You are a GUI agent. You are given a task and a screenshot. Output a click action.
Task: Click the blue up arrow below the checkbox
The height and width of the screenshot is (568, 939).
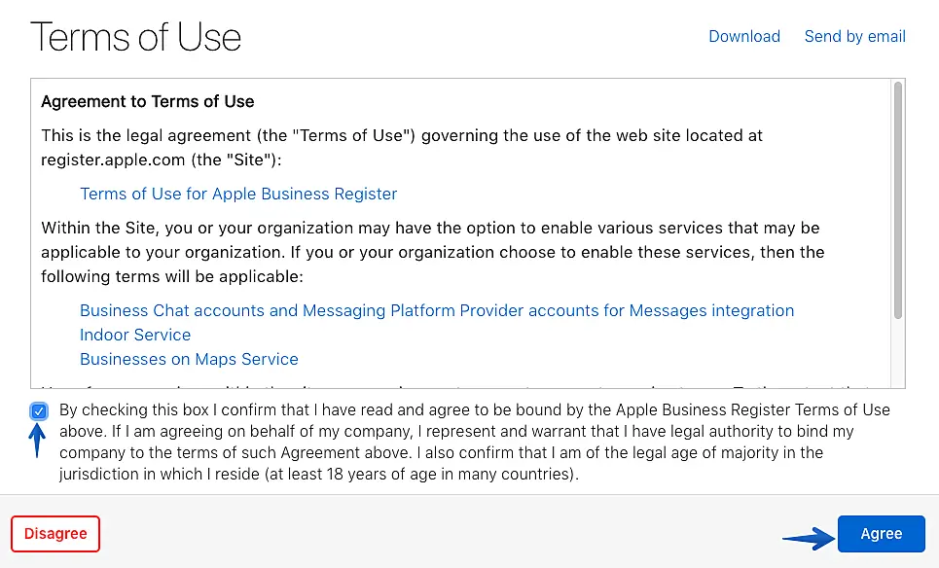[x=39, y=440]
